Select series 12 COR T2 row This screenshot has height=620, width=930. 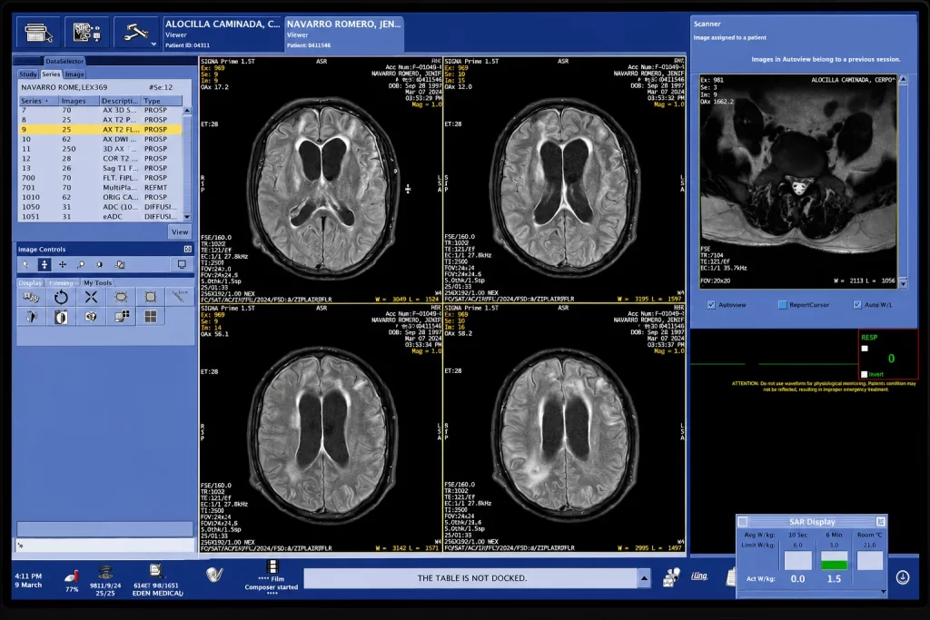101,158
